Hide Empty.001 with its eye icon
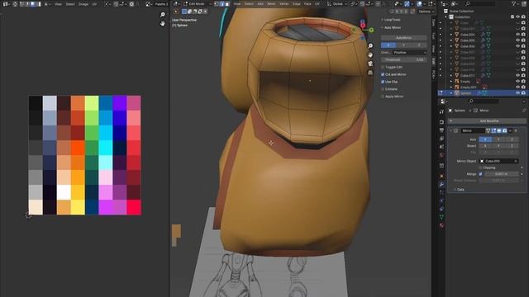 518,87
